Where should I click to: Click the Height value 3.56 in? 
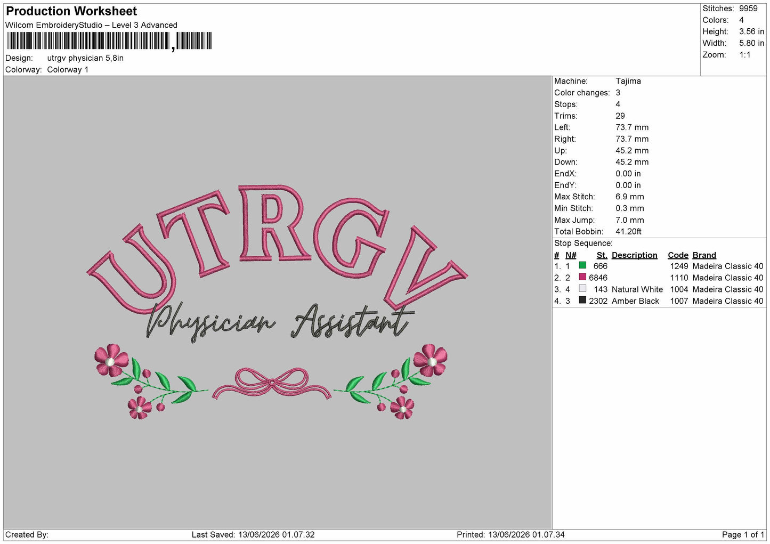[751, 32]
